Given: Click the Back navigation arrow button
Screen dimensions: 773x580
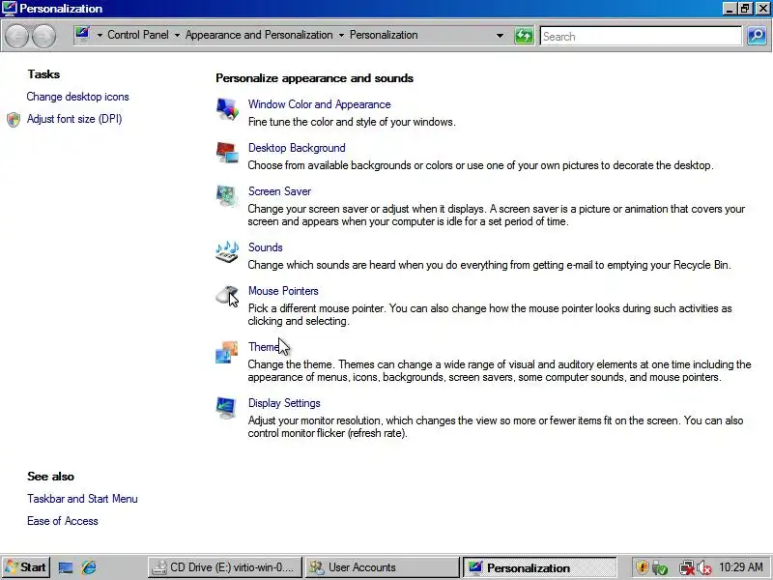Looking at the screenshot, I should 16,37.
